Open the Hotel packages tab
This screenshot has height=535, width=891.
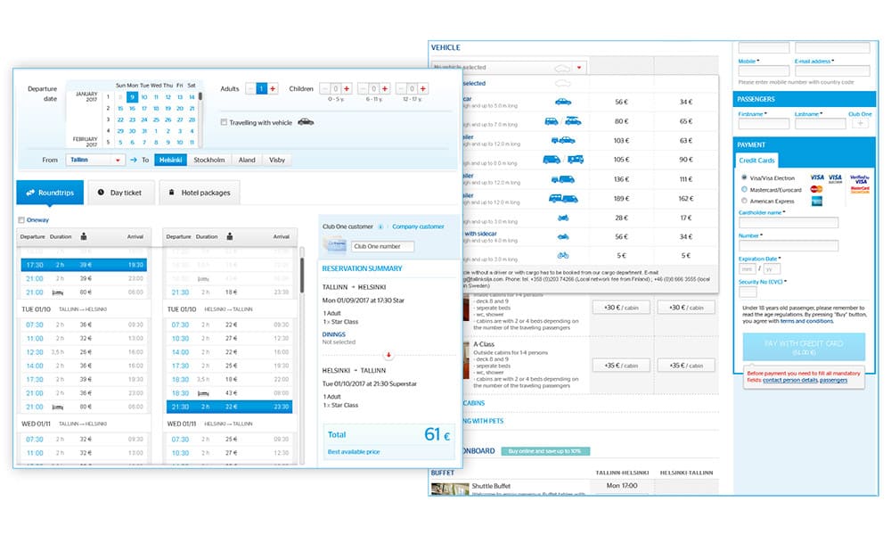(200, 193)
